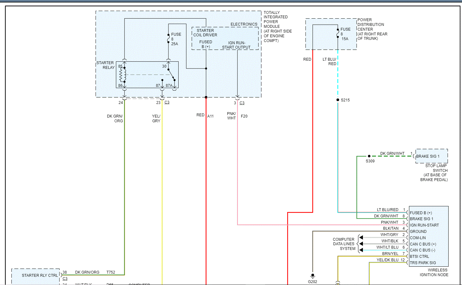The width and height of the screenshot is (462, 285).
Task: Select the CAN C BUS (-) label
Action: pyautogui.click(x=422, y=250)
